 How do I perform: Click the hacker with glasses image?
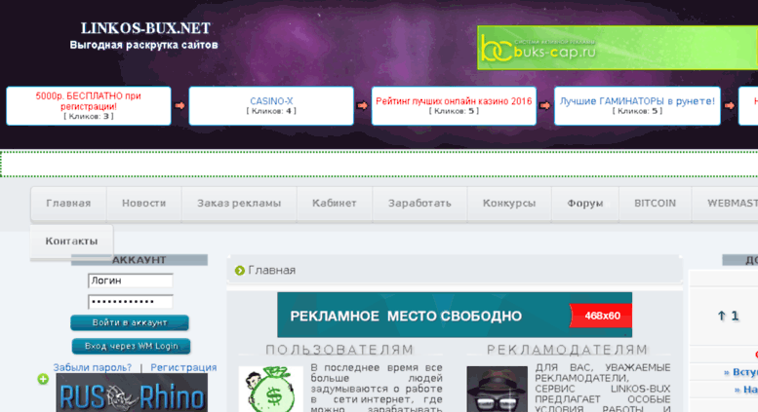497,389
